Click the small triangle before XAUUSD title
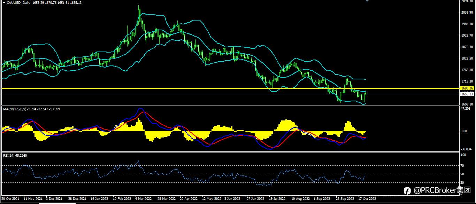The image size is (476, 204). coord(4,2)
